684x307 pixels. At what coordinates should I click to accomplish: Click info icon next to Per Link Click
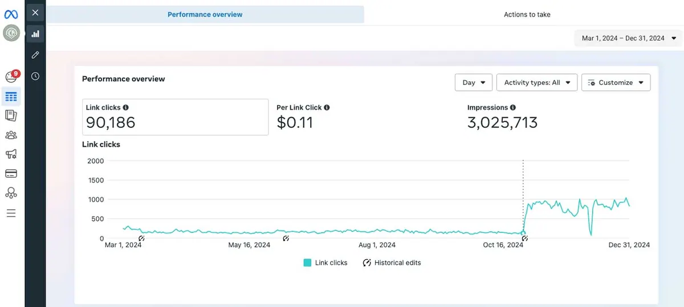pos(327,107)
